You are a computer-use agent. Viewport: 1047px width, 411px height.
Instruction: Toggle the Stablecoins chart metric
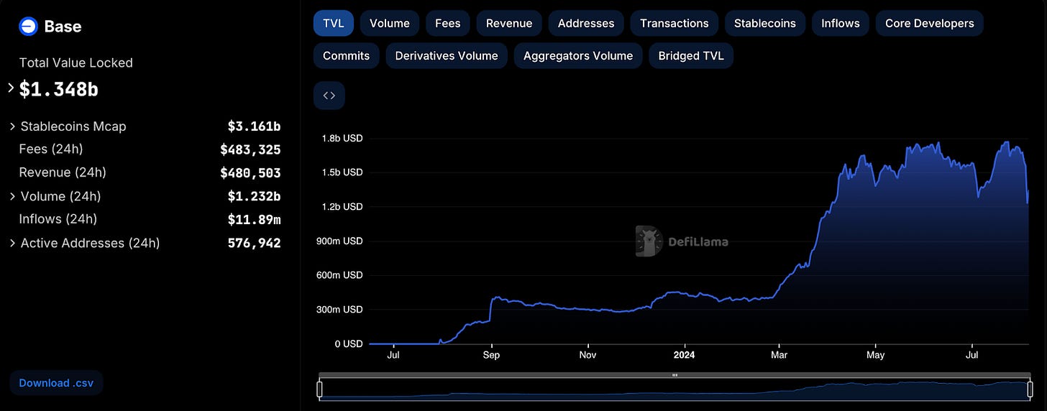pyautogui.click(x=765, y=23)
